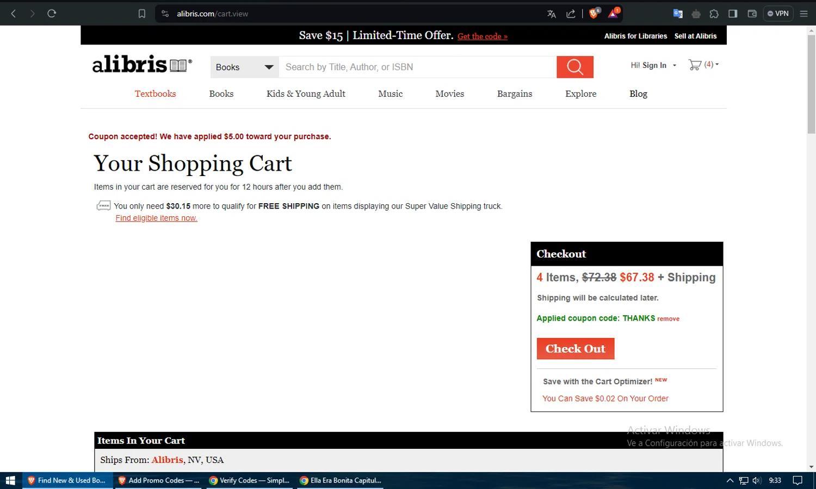The image size is (816, 489).
Task: Go back with browser back arrow
Action: (14, 14)
